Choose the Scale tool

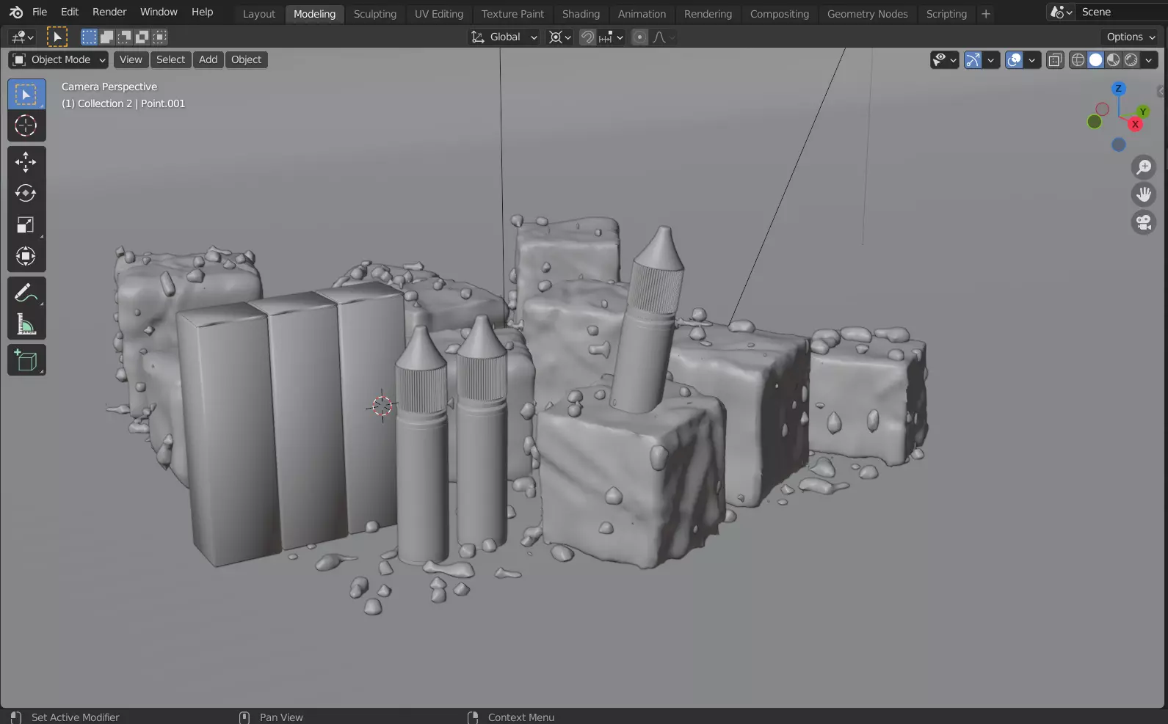(26, 225)
